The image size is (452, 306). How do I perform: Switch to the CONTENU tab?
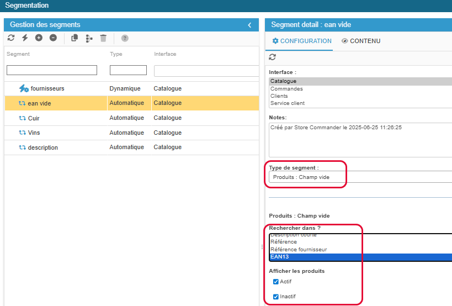click(x=361, y=41)
